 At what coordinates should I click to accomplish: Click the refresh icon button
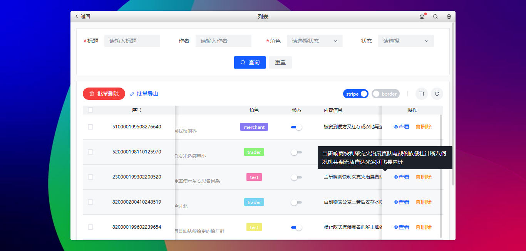click(437, 94)
